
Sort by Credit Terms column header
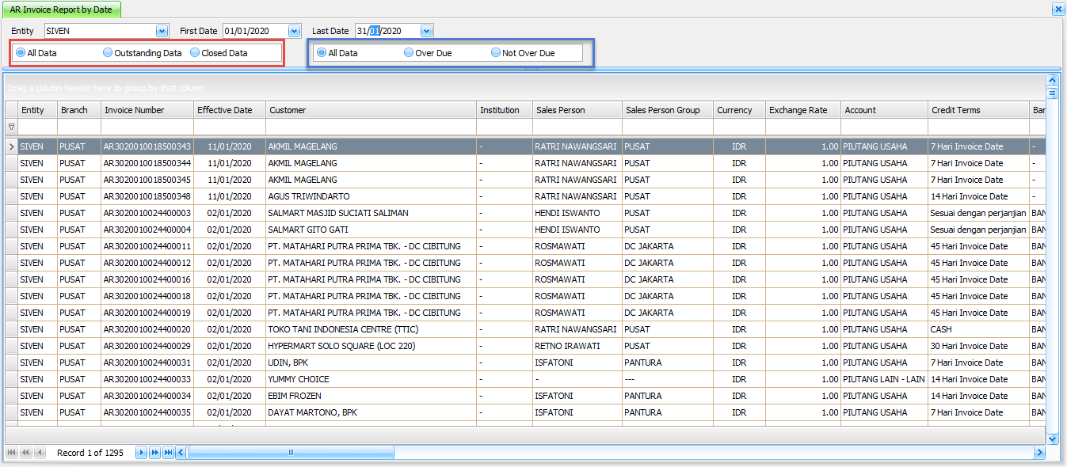[978, 110]
